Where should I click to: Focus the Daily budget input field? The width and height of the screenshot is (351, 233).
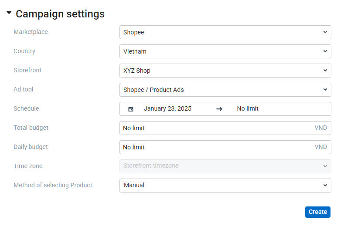(214, 147)
